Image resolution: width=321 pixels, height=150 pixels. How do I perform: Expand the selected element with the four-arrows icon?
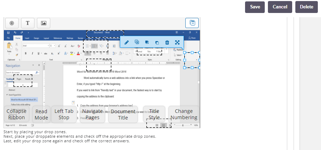point(177,42)
